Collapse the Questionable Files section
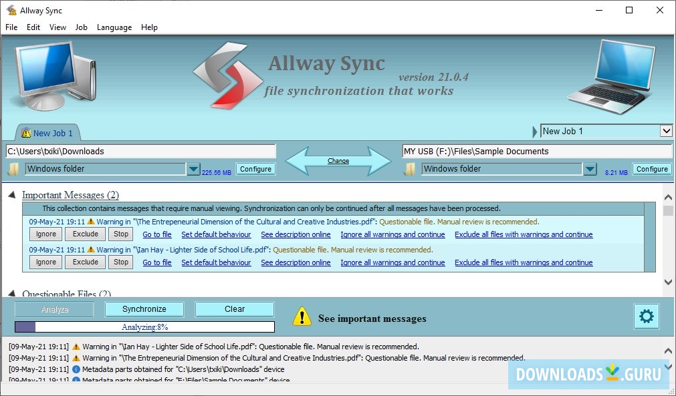 pos(12,294)
